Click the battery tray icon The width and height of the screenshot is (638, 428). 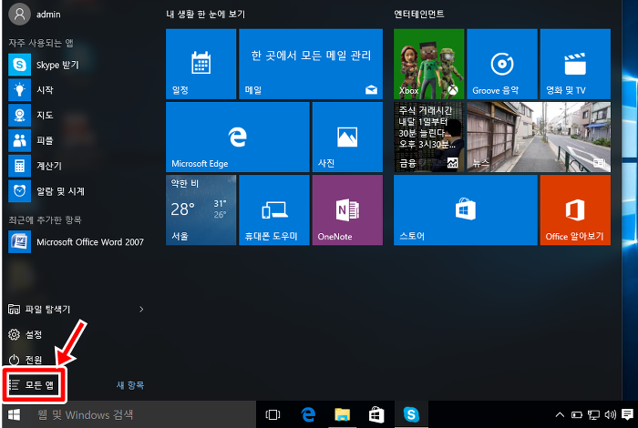tap(577, 415)
